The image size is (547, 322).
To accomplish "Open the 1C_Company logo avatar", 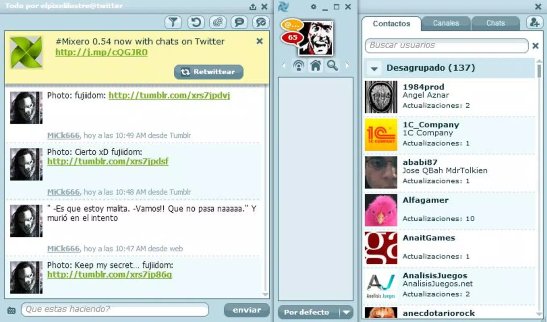I will click(x=381, y=134).
